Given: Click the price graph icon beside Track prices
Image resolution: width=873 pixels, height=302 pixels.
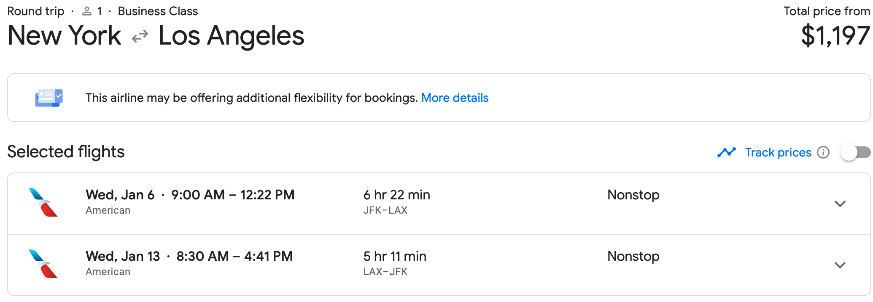Looking at the screenshot, I should tap(726, 152).
